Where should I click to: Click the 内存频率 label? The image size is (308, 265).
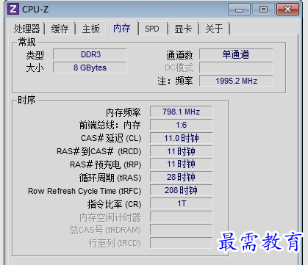pyautogui.click(x=123, y=112)
